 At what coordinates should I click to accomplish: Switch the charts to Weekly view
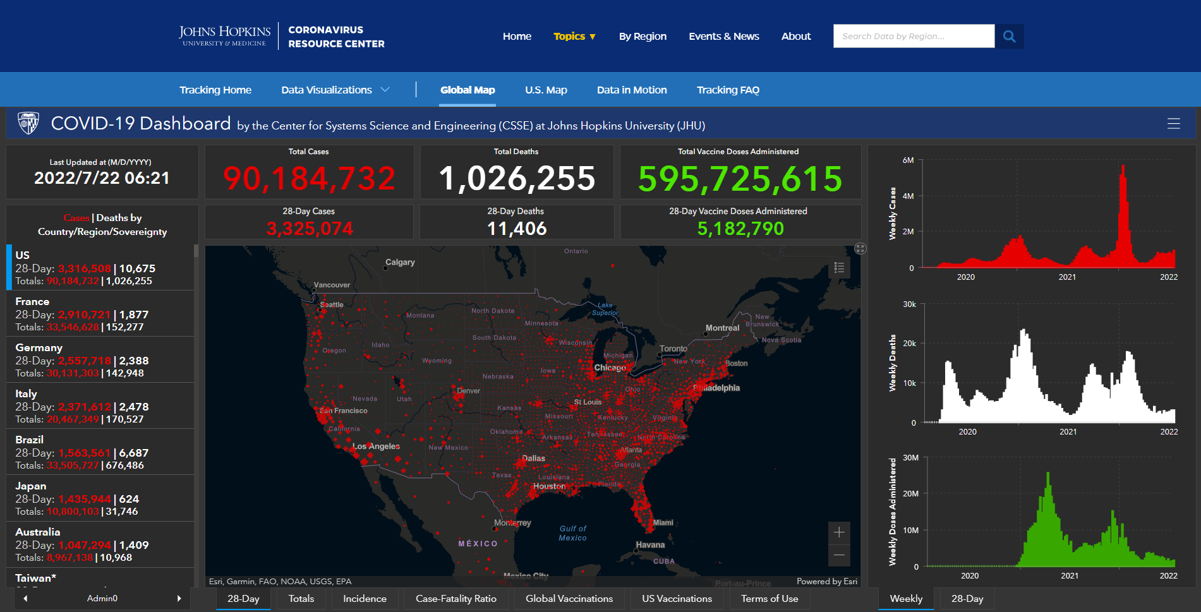tap(906, 599)
